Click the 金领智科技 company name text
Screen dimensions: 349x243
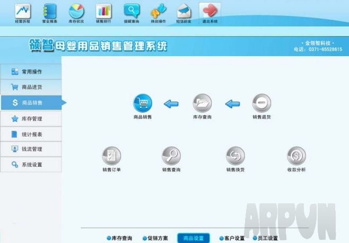tap(318, 43)
